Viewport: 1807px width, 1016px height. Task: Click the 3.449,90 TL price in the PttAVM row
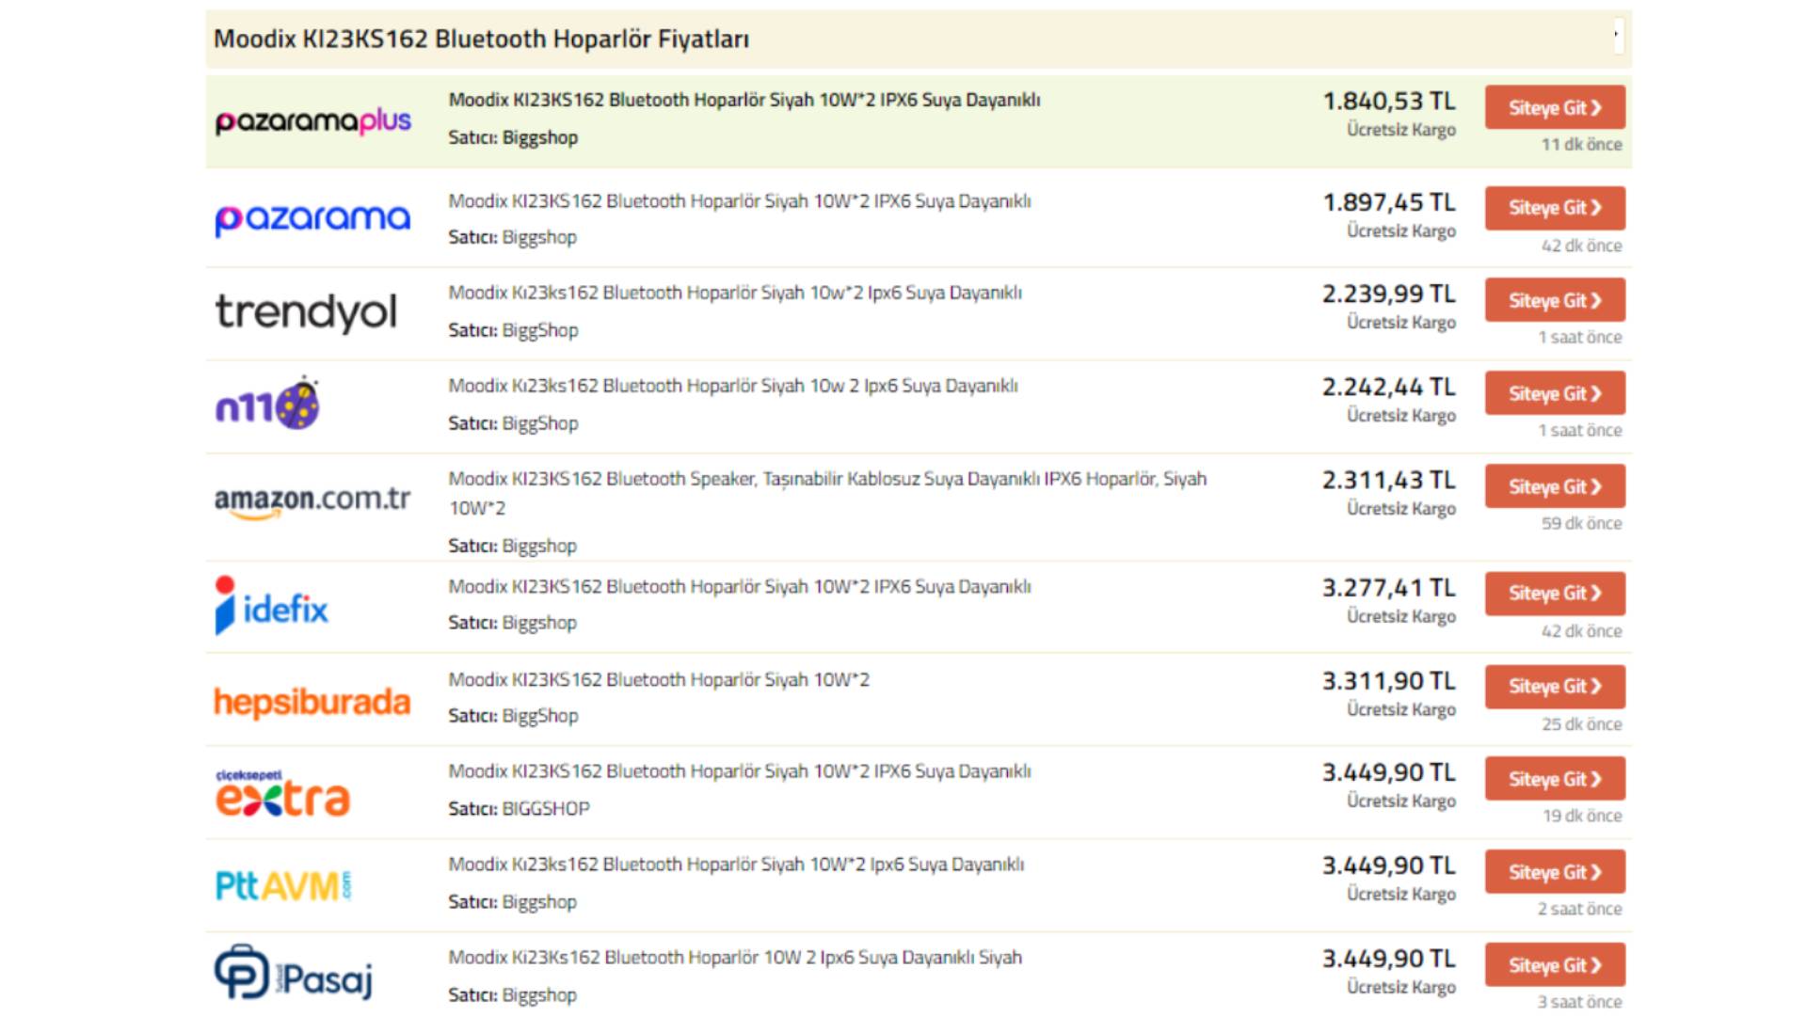click(1389, 865)
